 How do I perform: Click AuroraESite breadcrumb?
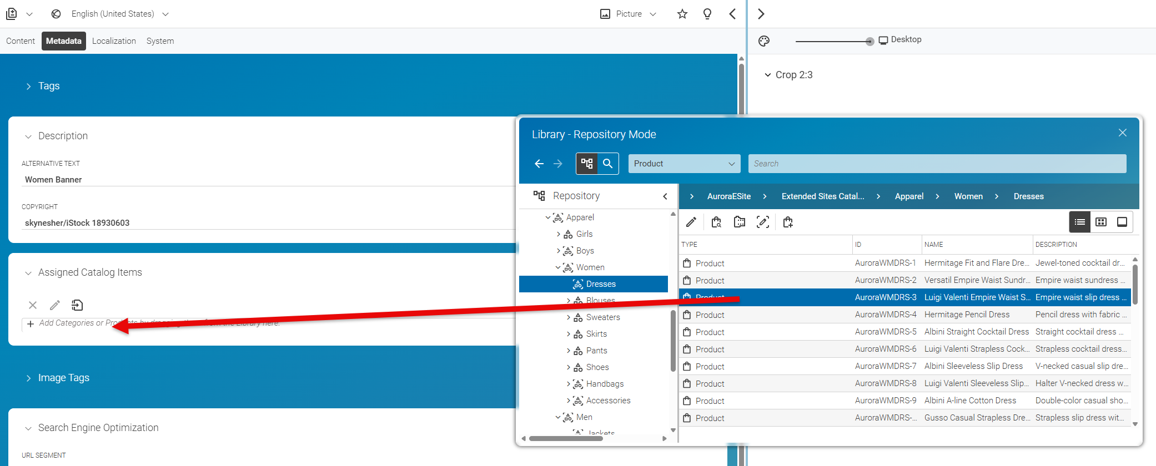click(729, 196)
